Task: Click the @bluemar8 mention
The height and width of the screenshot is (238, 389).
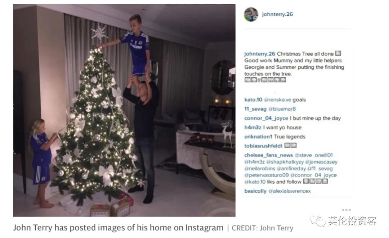Action: coord(282,109)
